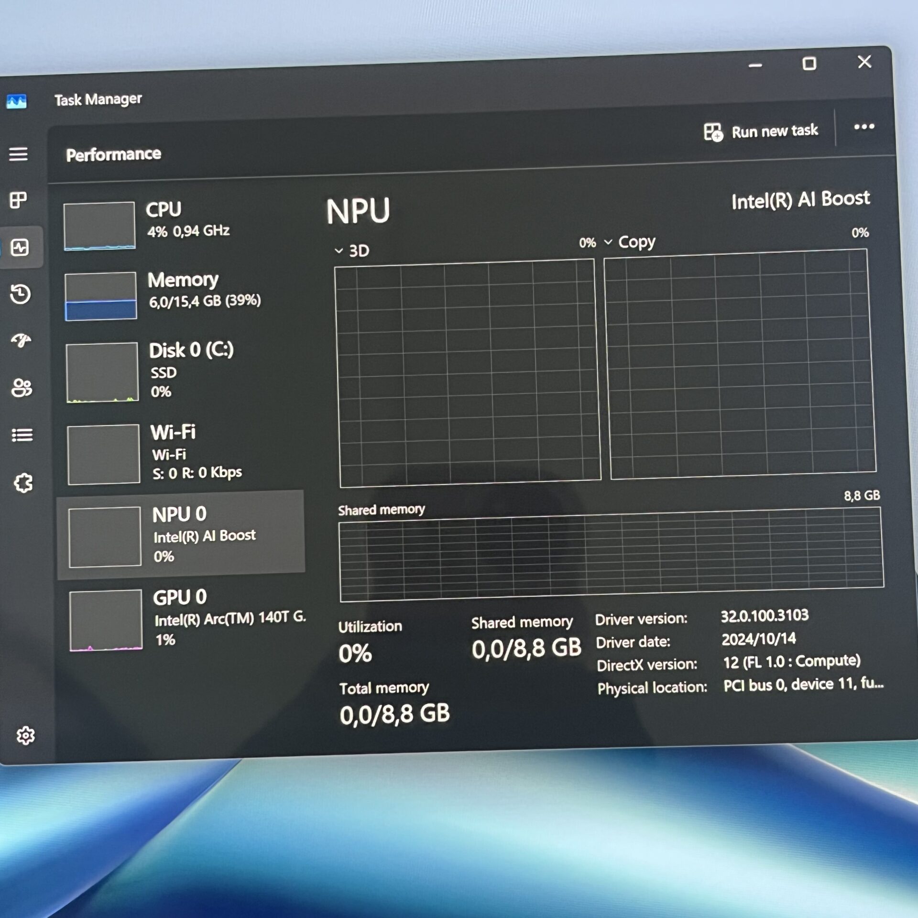Image resolution: width=918 pixels, height=918 pixels.
Task: Click the Wi-Fi S: 0 R: 0 Kbps text
Action: [x=197, y=473]
